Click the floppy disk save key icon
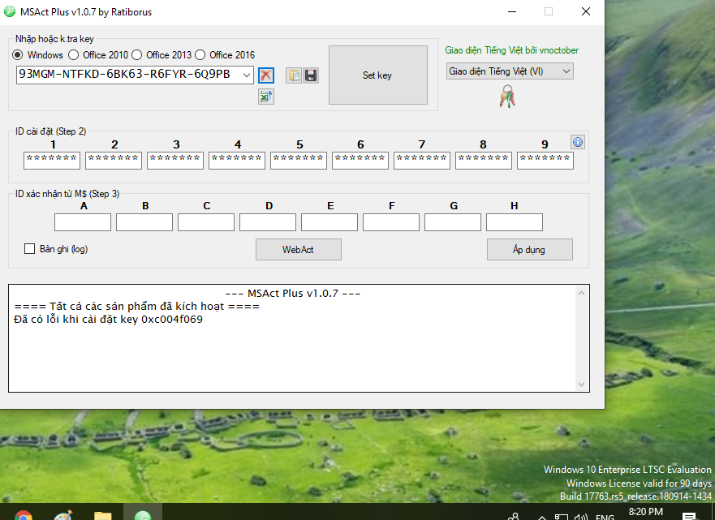Viewport: 715px width, 520px height. [x=311, y=75]
